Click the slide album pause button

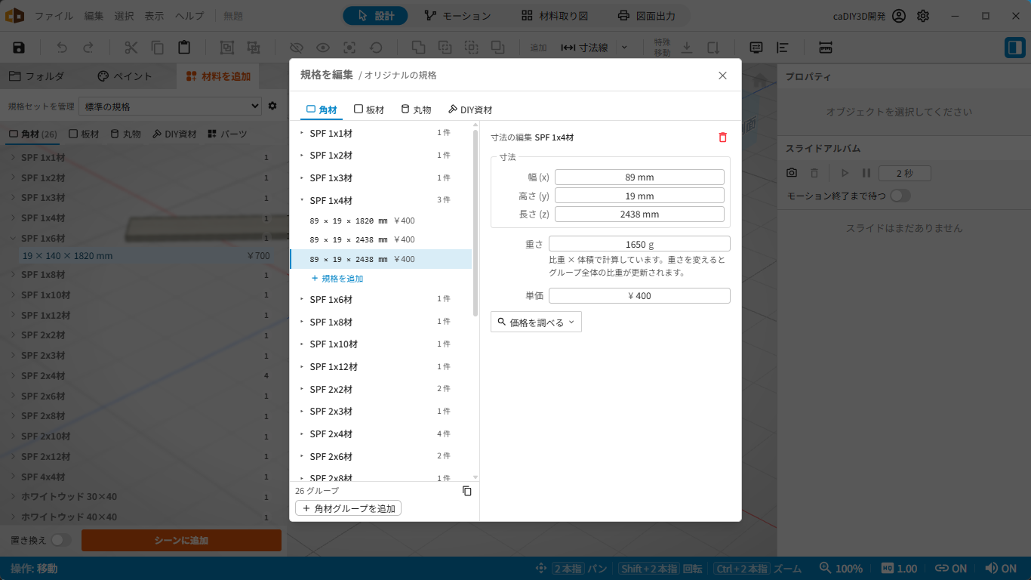(866, 173)
